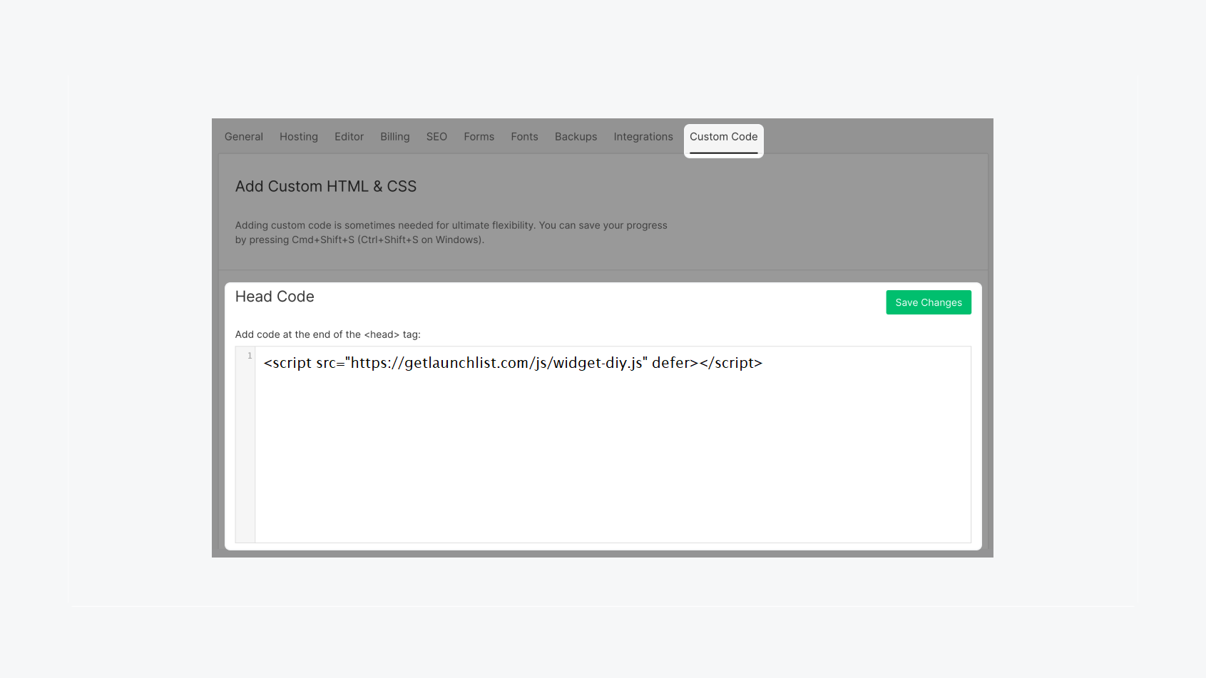Viewport: 1206px width, 678px height.
Task: Click the 'Adding custom code is sometimes needed' description
Action: (451, 232)
